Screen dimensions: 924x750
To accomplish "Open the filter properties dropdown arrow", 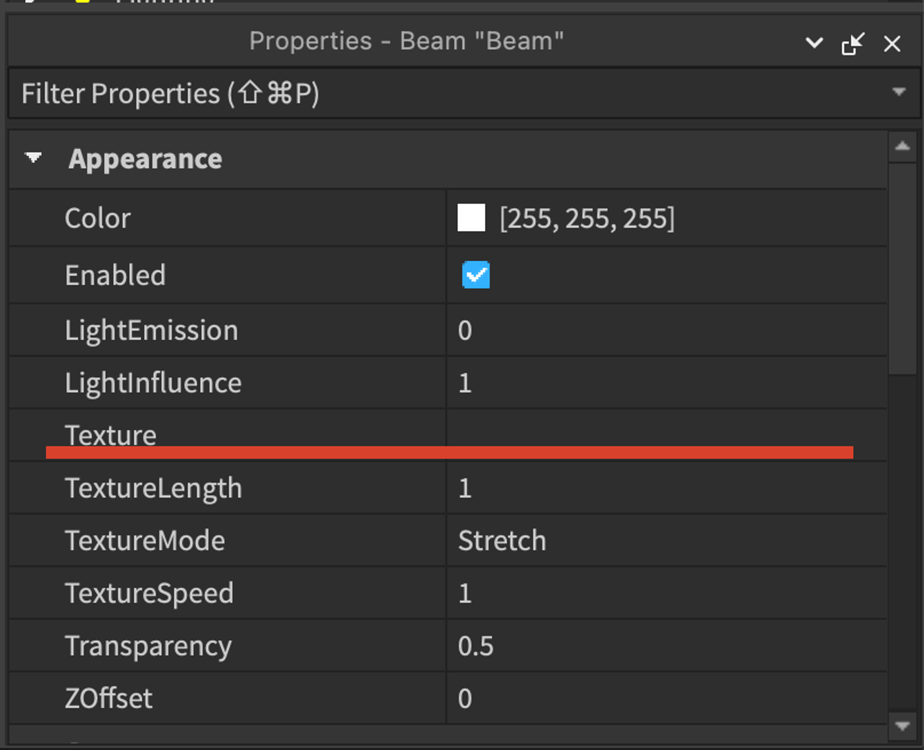I will point(899,92).
